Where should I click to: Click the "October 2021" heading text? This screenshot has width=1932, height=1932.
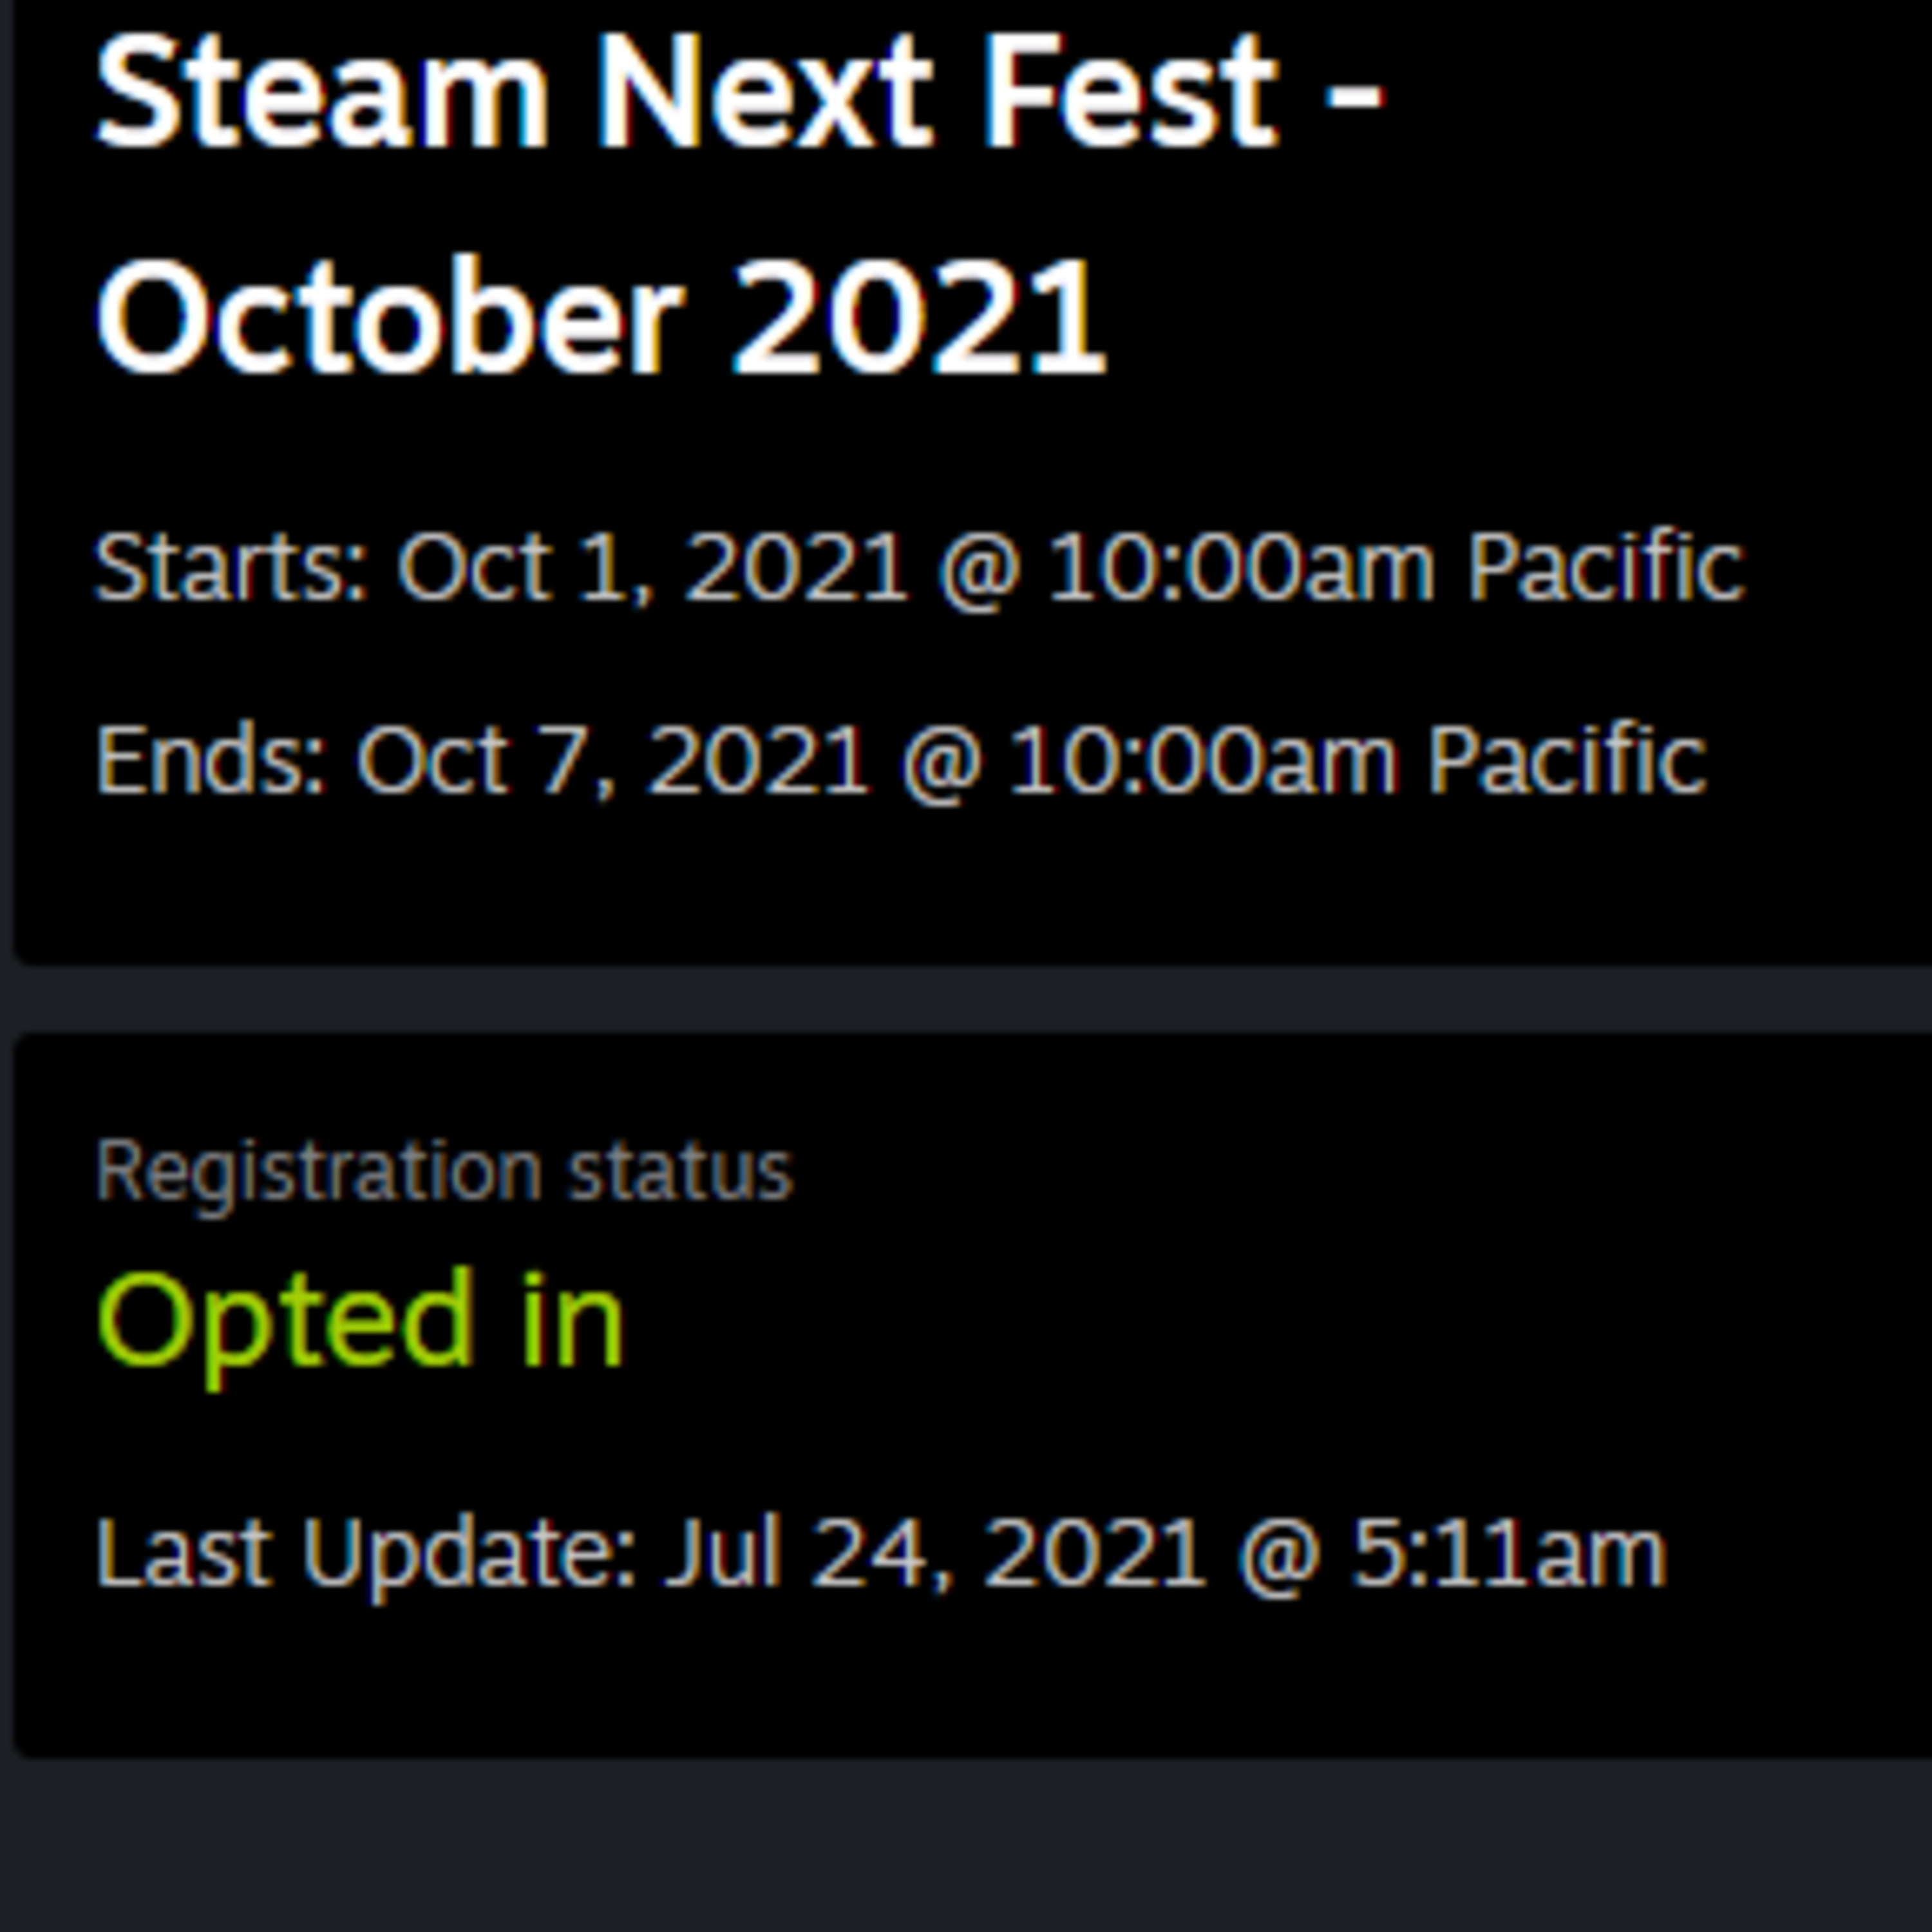tap(600, 317)
